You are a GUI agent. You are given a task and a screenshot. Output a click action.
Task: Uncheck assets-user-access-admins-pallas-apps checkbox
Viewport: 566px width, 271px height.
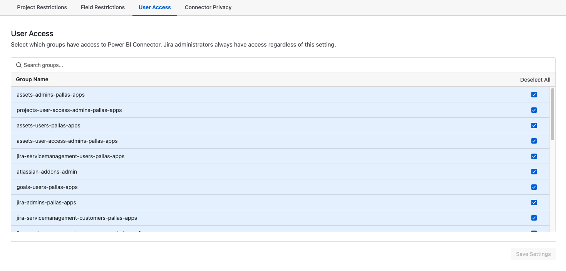coord(534,141)
